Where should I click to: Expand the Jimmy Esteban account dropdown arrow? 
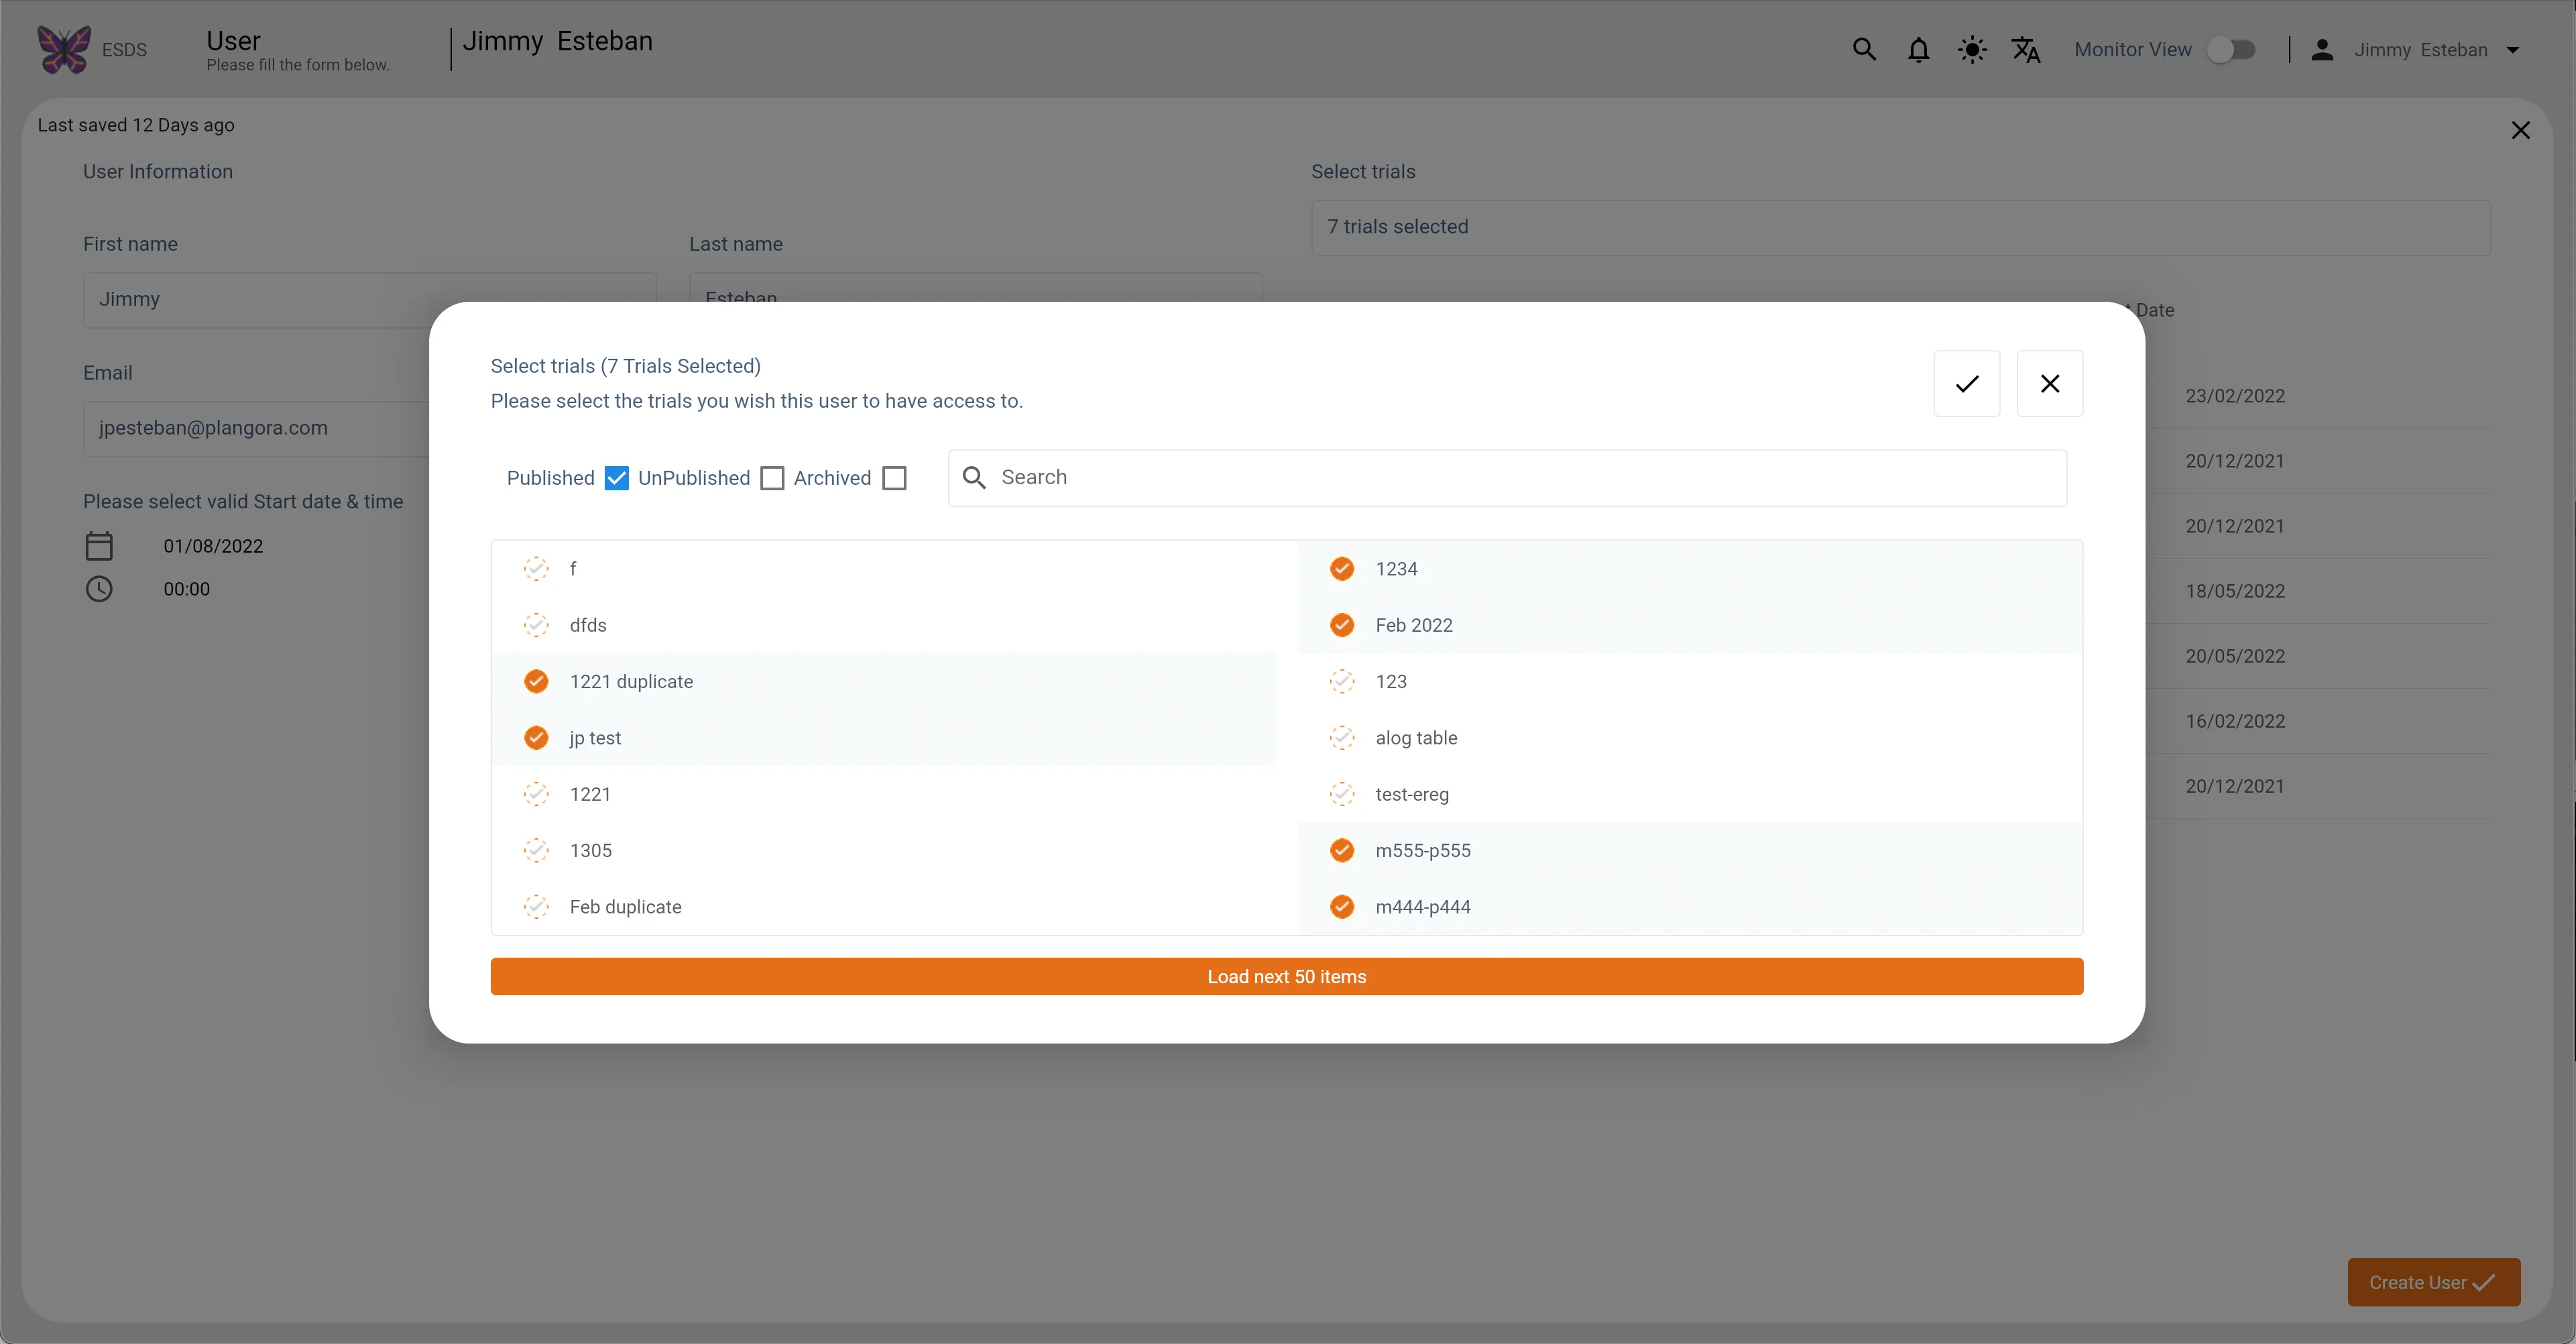[x=2513, y=50]
